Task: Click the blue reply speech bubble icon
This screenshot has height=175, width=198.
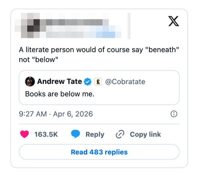Action: click(x=76, y=134)
